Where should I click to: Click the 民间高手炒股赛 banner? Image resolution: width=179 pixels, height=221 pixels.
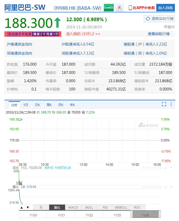pos(33,34)
